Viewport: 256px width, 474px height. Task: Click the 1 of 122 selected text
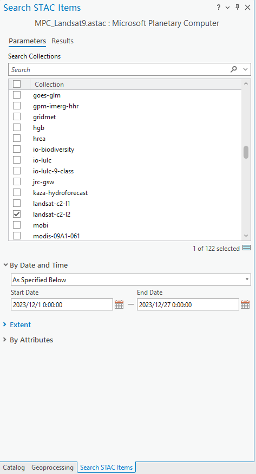(216, 249)
